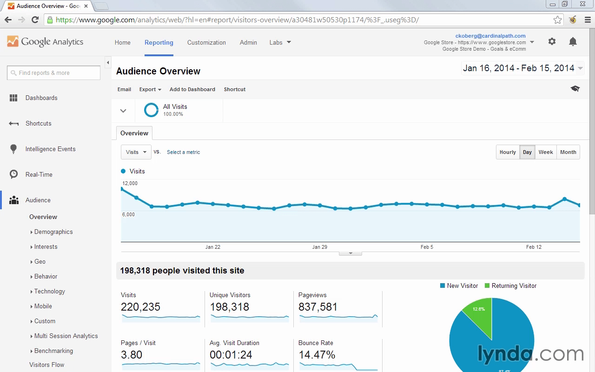Image resolution: width=595 pixels, height=372 pixels.
Task: Bookmark this page with the star icon
Action: click(557, 20)
